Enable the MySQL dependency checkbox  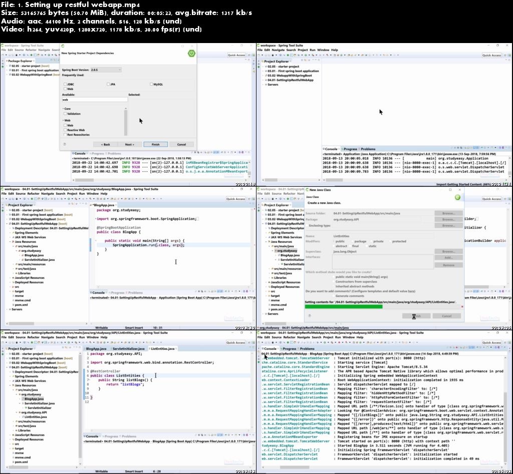[x=151, y=85]
